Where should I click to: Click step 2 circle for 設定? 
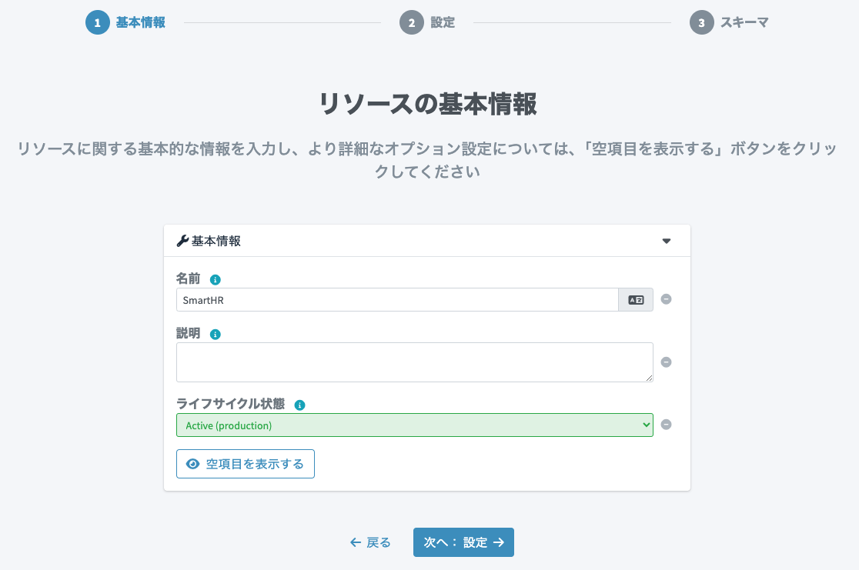coord(412,22)
